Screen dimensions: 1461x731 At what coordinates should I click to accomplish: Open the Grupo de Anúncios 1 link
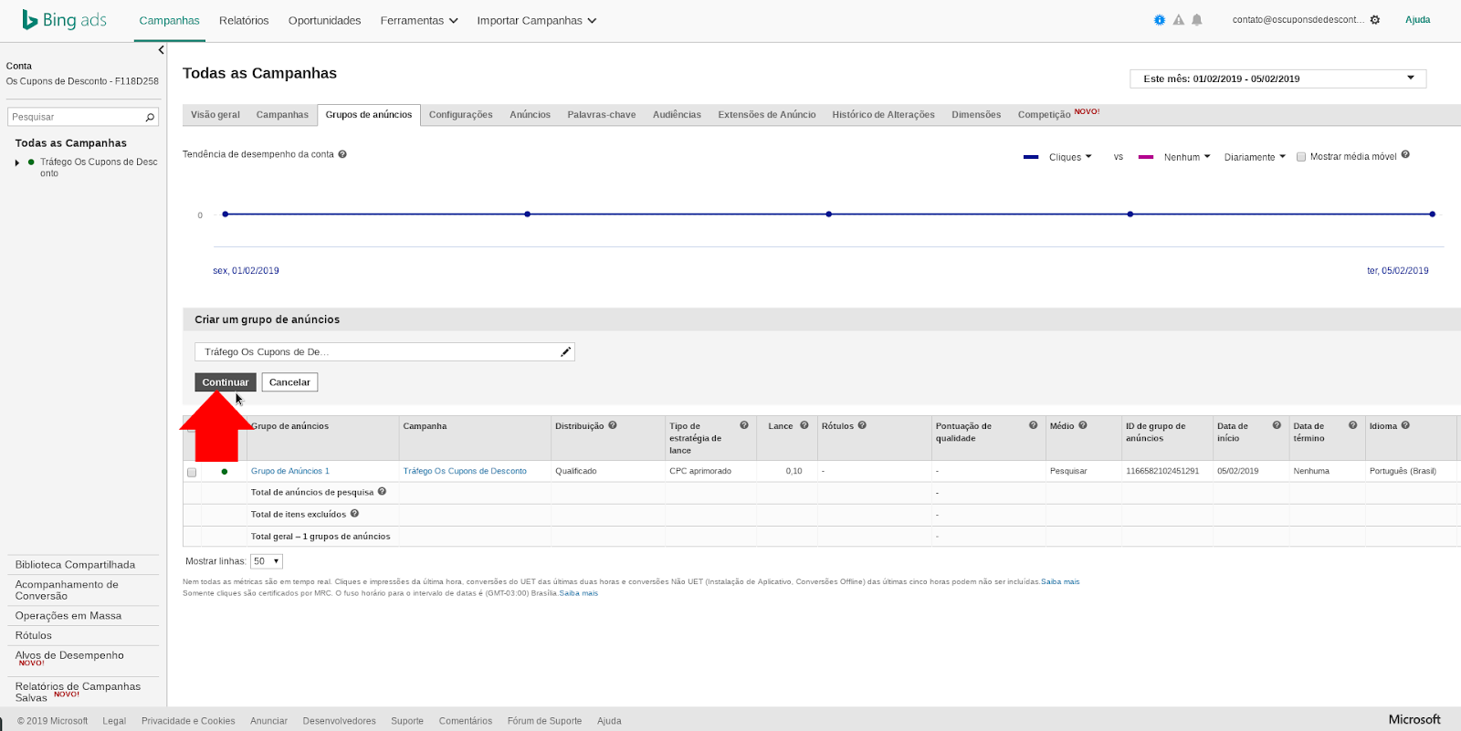tap(290, 471)
